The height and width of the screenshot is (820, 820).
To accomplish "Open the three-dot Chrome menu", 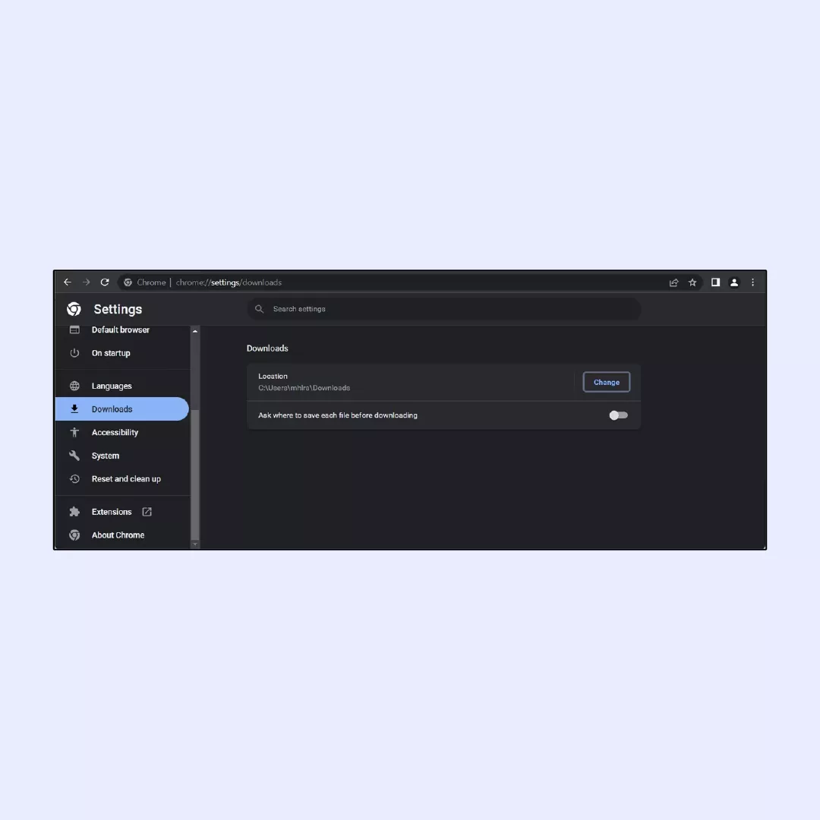I will [x=753, y=282].
